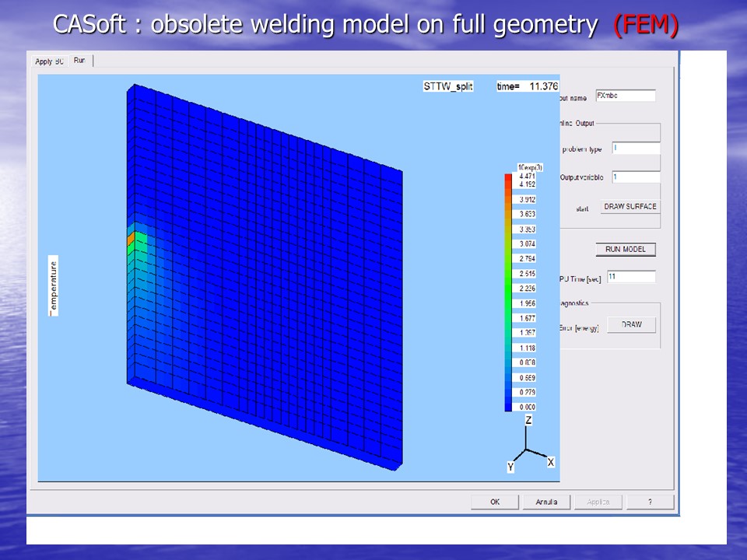Click the Inline Output group label
The image size is (747, 560).
(577, 124)
